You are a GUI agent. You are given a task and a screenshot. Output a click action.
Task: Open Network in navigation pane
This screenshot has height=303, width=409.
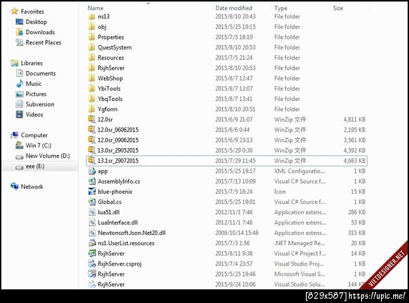point(32,186)
